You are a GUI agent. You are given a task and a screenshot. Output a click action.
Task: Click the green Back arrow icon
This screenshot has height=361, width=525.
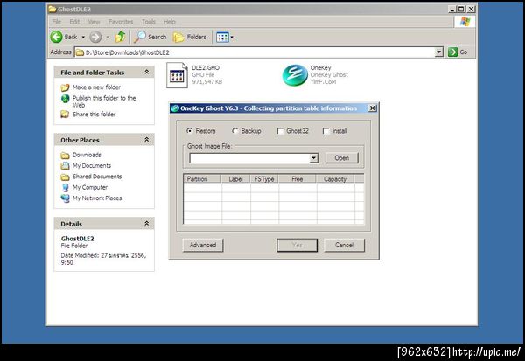click(x=57, y=37)
